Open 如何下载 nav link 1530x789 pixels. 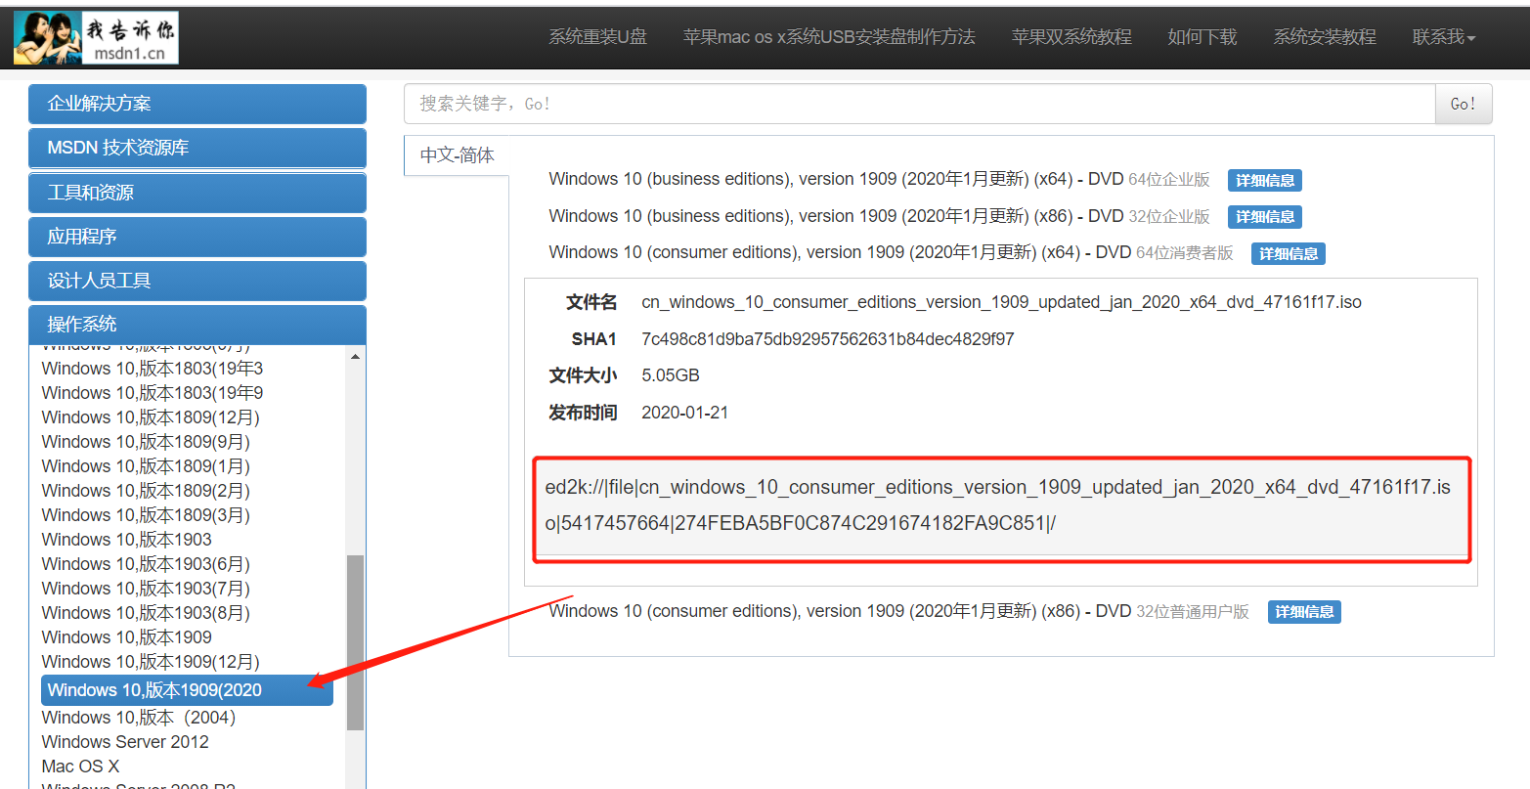(1202, 37)
